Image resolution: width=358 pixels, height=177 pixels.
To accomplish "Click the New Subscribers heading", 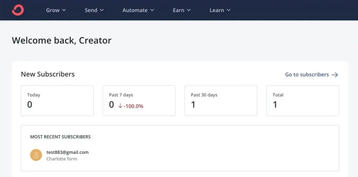I will click(x=48, y=74).
